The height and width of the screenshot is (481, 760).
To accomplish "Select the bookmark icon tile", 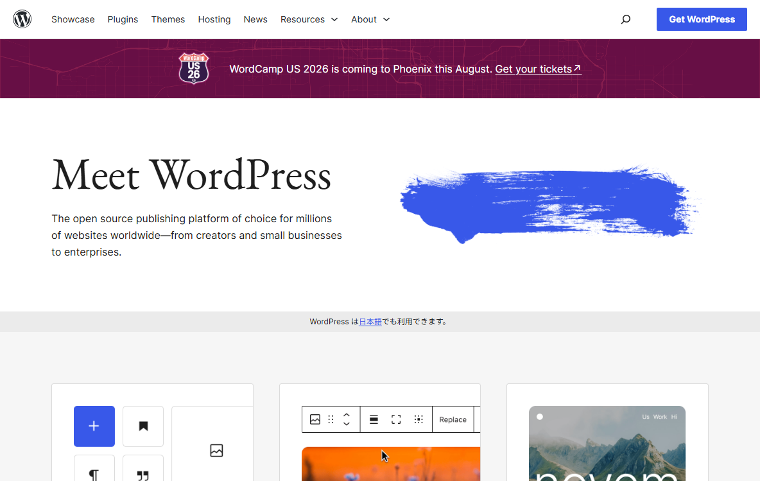I will [x=143, y=426].
